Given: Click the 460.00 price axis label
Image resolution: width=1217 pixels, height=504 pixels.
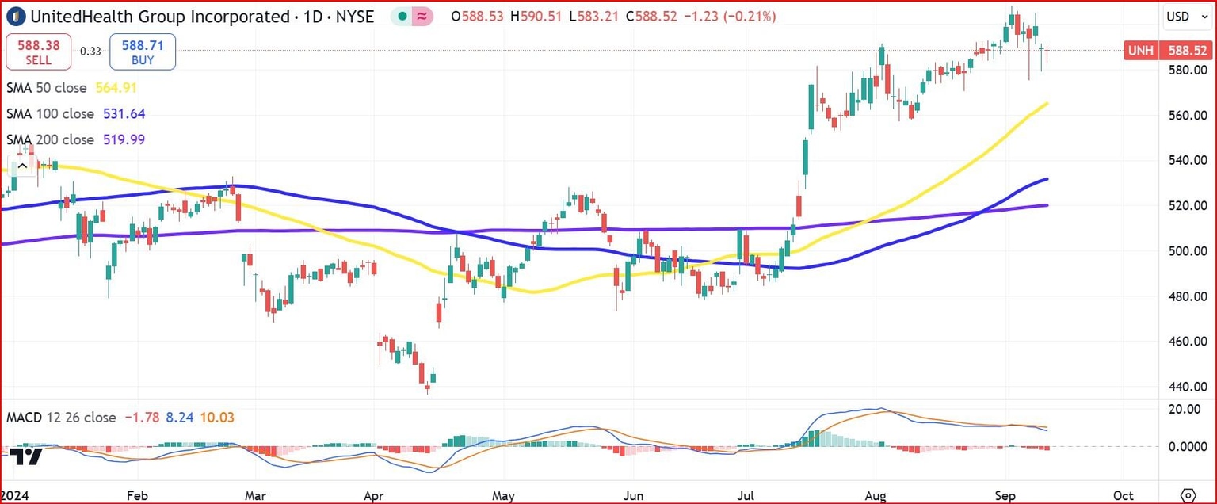Looking at the screenshot, I should tap(1186, 342).
